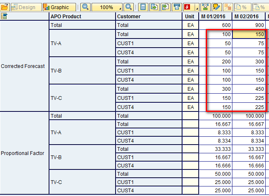Image resolution: width=269 pixels, height=196 pixels.
Task: Click the document with green right-arrow icon
Action: pos(154,7)
